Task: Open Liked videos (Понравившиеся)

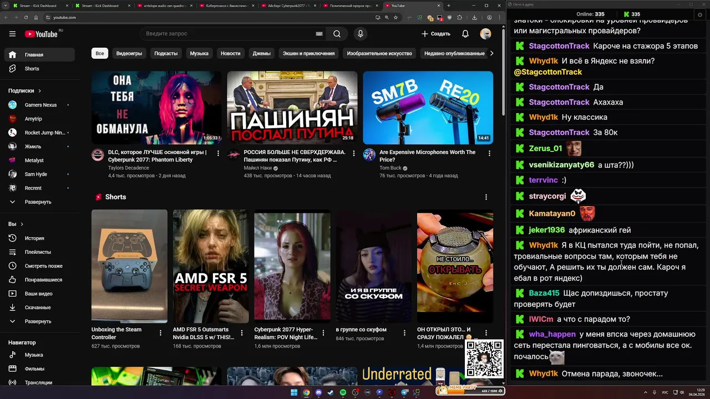Action: point(39,280)
